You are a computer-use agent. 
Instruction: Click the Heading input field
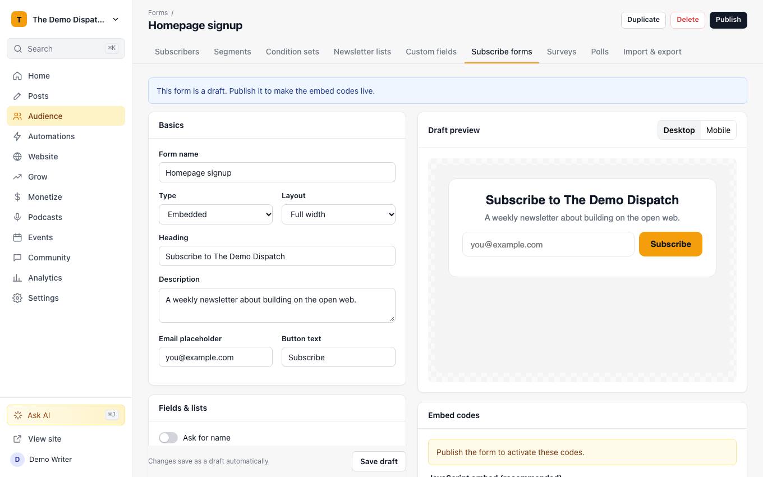277,256
